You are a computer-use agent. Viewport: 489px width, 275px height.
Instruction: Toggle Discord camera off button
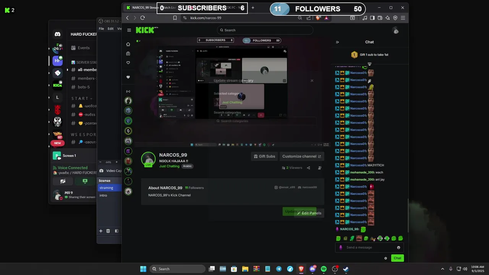63,181
